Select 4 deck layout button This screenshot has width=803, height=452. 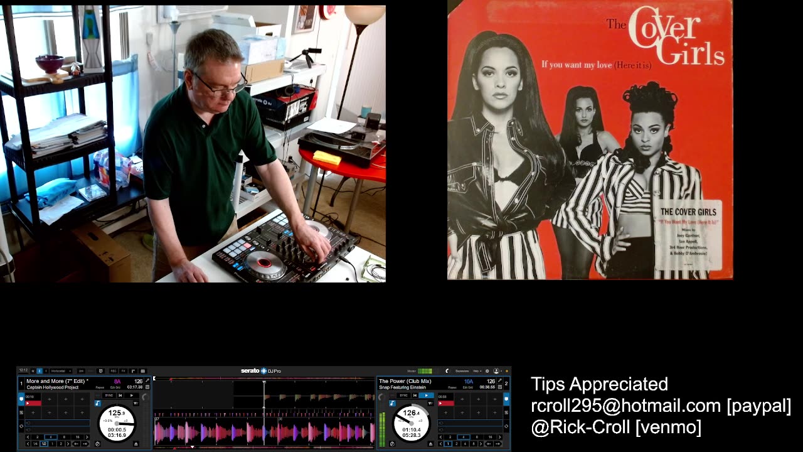click(x=46, y=371)
